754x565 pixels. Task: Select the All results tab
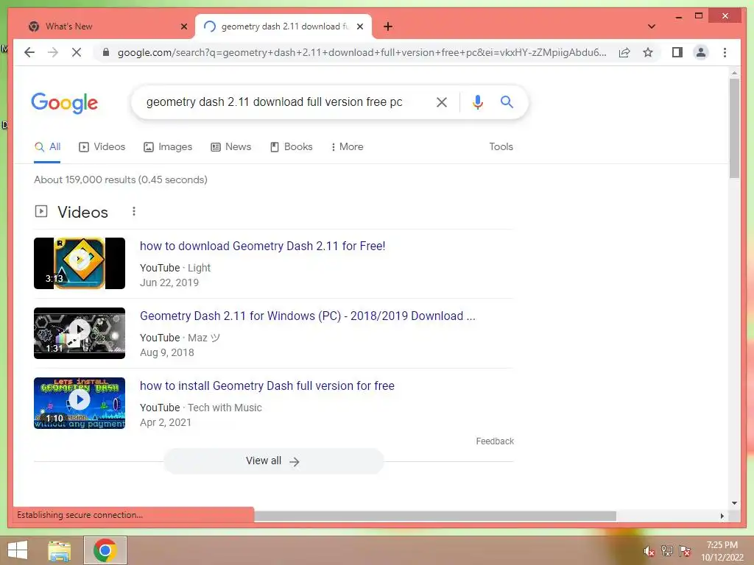(47, 147)
